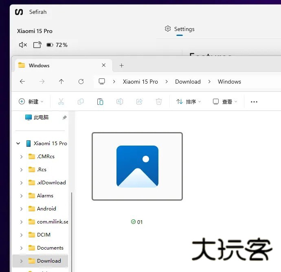Select the Documents folder in the sidebar
The height and width of the screenshot is (272, 281).
pyautogui.click(x=50, y=248)
